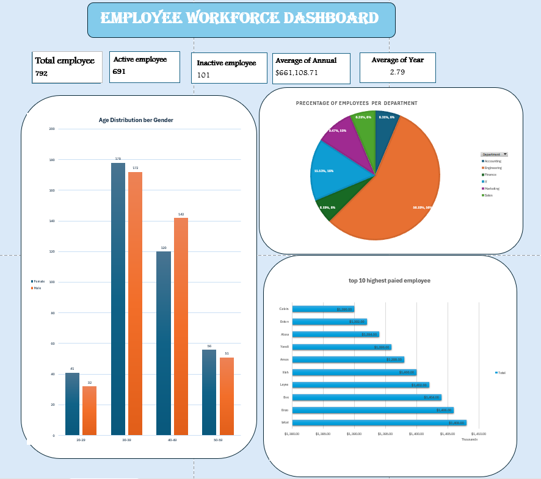541x479 pixels.
Task: Click the Accounting legend marker in the pie legend
Action: tap(482, 161)
